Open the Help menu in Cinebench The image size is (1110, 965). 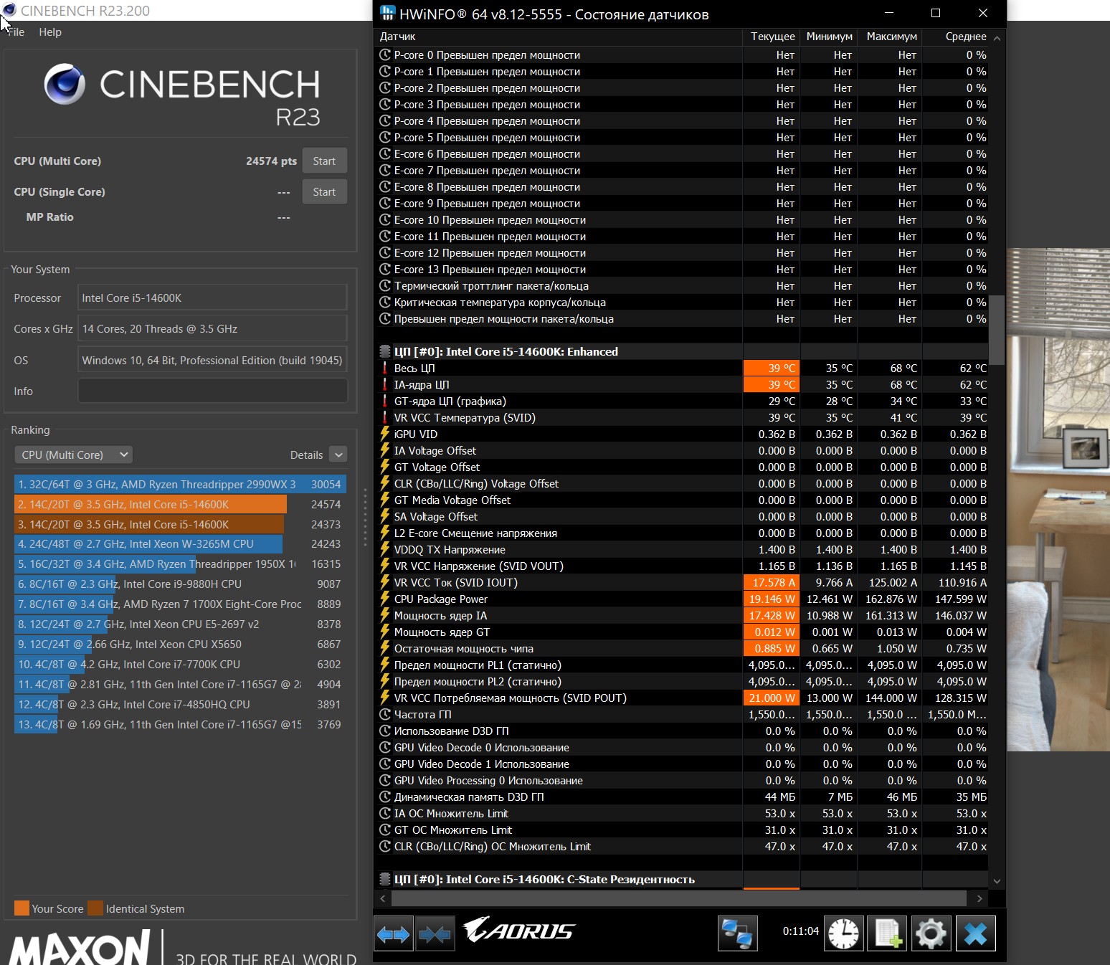pyautogui.click(x=50, y=32)
